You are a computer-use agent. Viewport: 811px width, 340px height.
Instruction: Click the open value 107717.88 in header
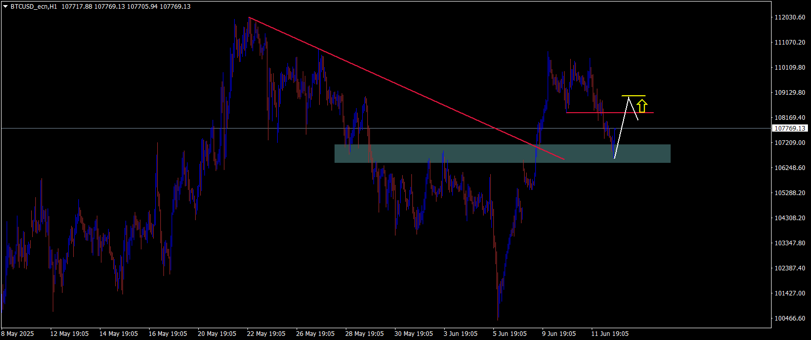(x=76, y=7)
